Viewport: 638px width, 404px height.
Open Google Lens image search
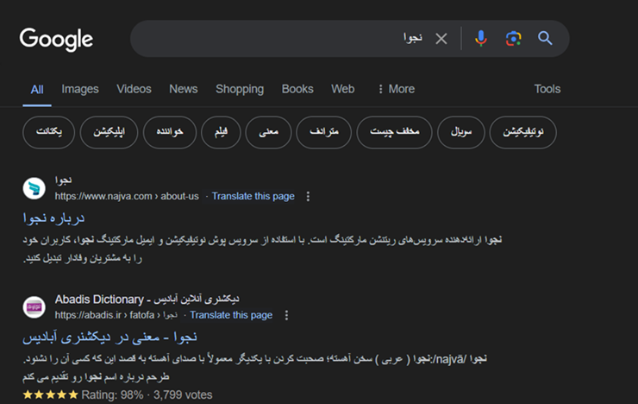point(513,39)
